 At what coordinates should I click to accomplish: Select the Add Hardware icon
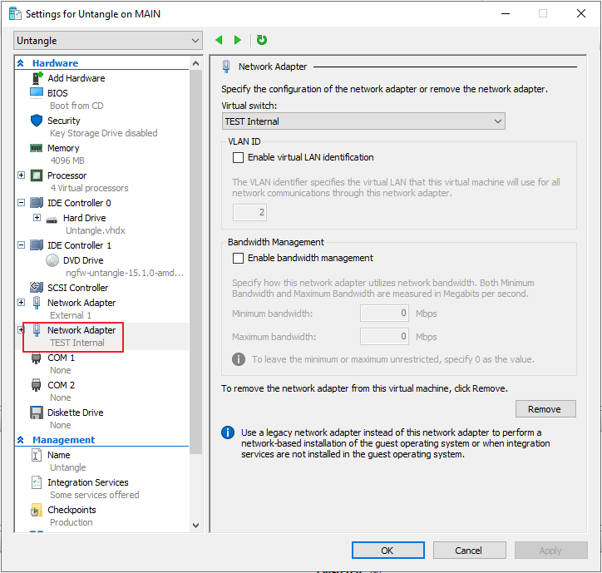(37, 78)
